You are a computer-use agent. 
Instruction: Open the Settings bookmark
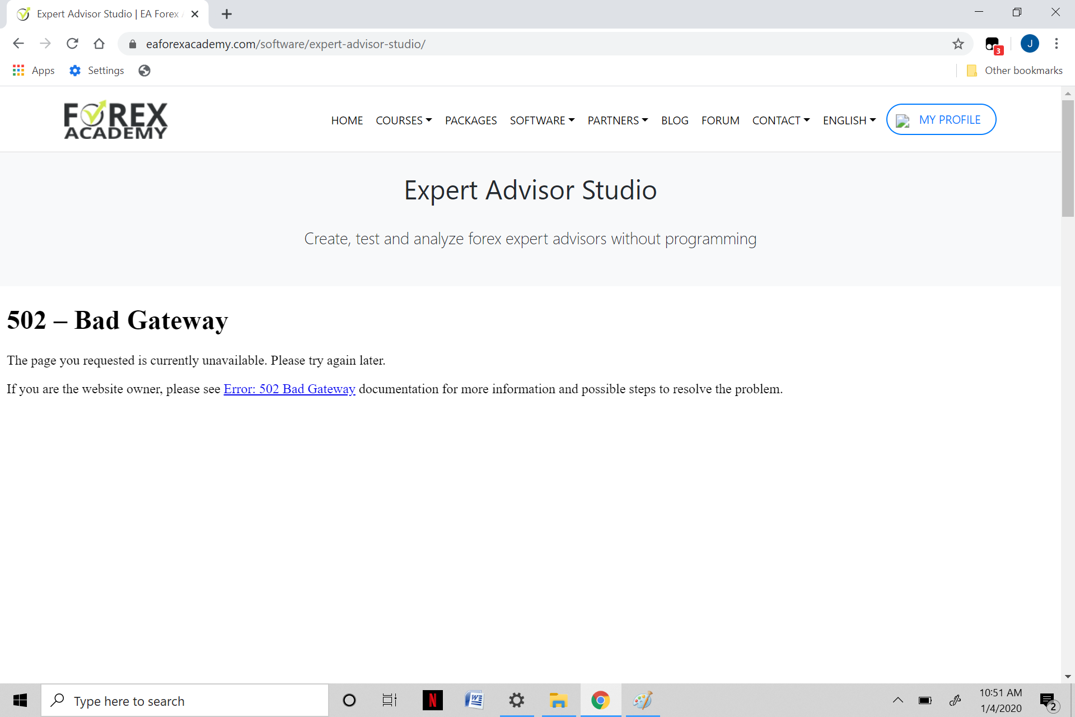96,71
